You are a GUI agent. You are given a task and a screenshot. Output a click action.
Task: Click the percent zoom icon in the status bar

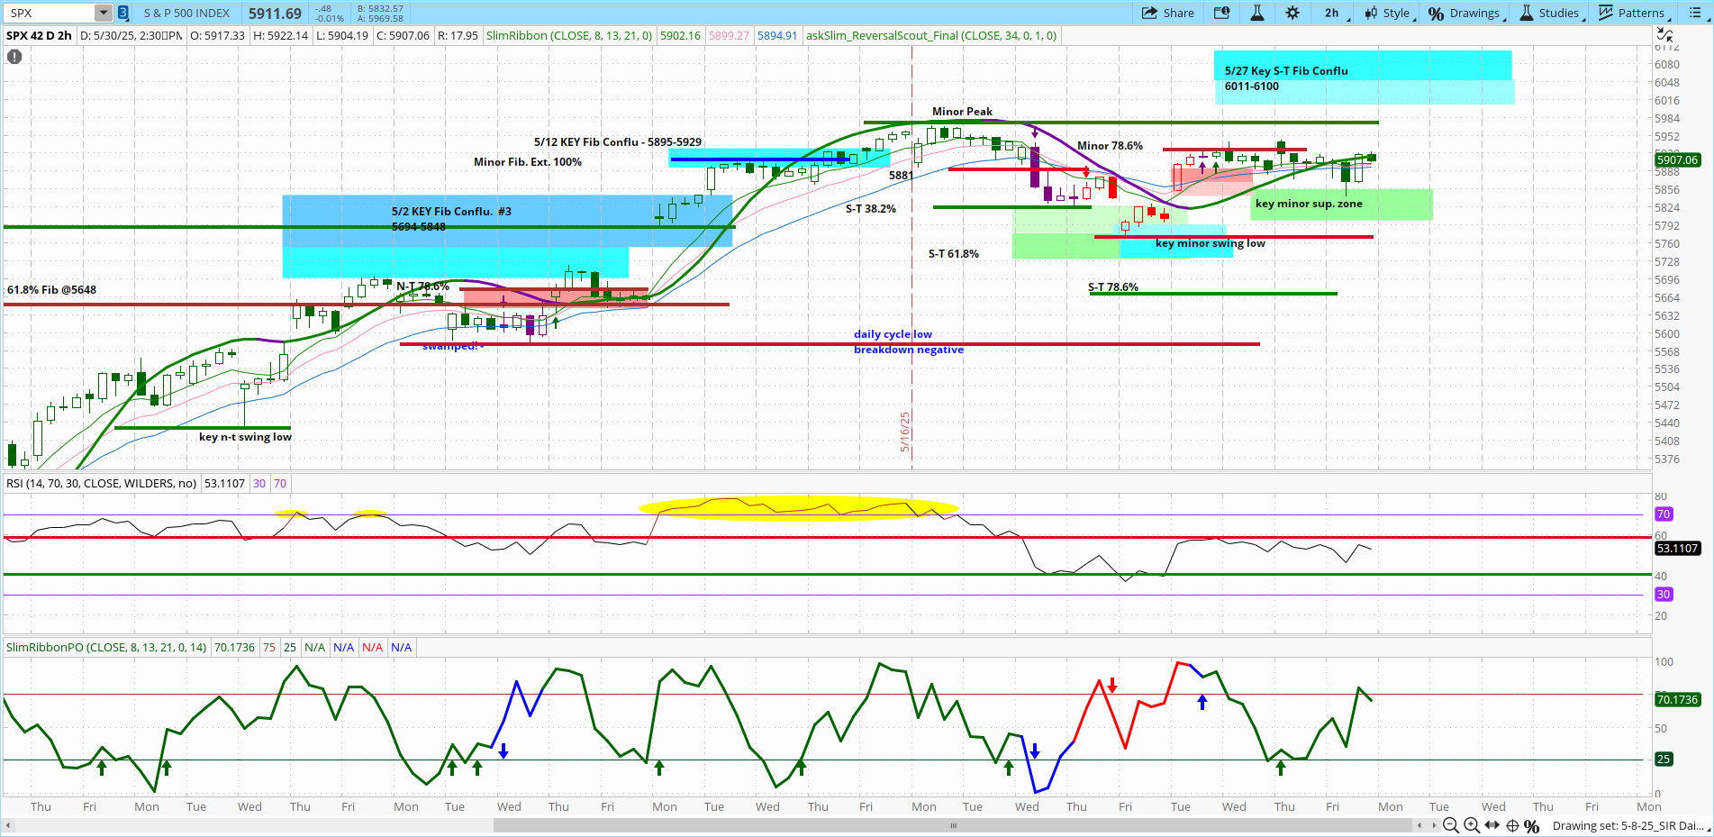pyautogui.click(x=1531, y=825)
